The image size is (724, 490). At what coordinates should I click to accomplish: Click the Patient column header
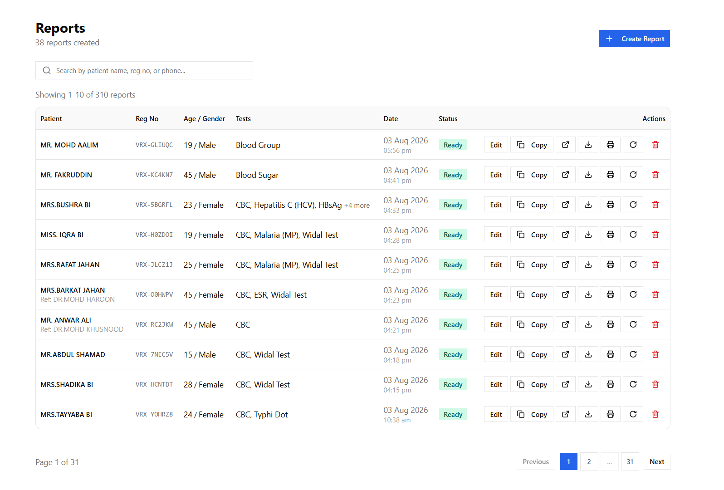pyautogui.click(x=51, y=118)
